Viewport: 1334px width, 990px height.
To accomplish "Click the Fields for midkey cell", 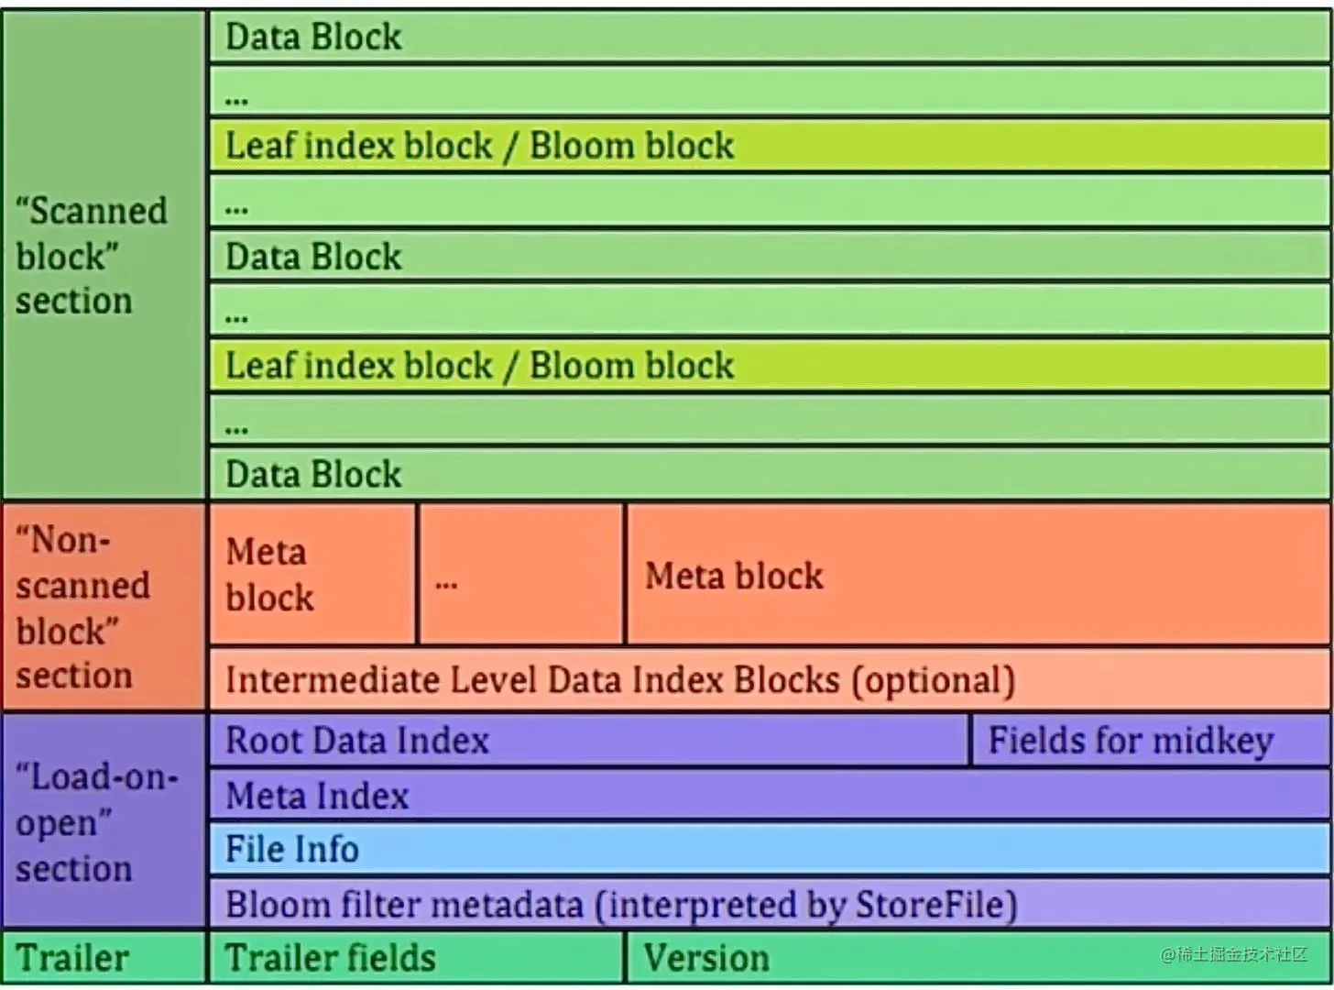I will pos(1151,740).
